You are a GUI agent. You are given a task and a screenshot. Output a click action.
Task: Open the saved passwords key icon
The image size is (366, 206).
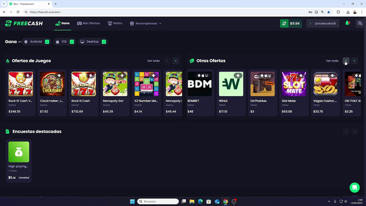(x=310, y=12)
